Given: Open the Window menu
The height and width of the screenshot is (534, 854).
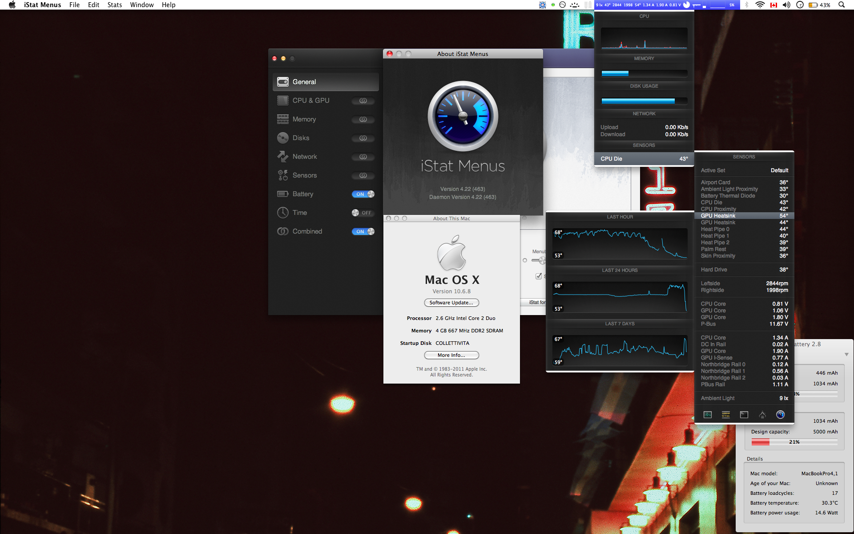Looking at the screenshot, I should coord(142,5).
